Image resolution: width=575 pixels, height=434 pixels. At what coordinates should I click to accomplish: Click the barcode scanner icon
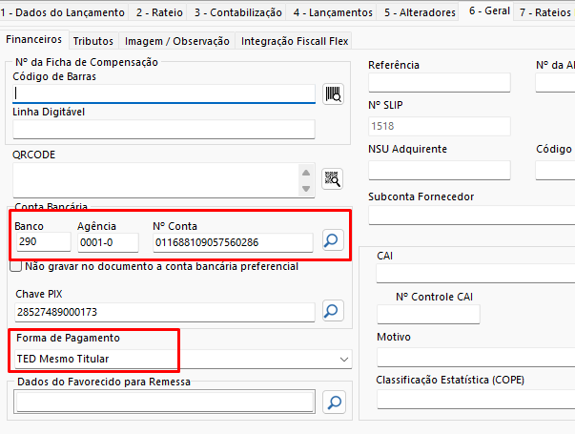tap(333, 93)
